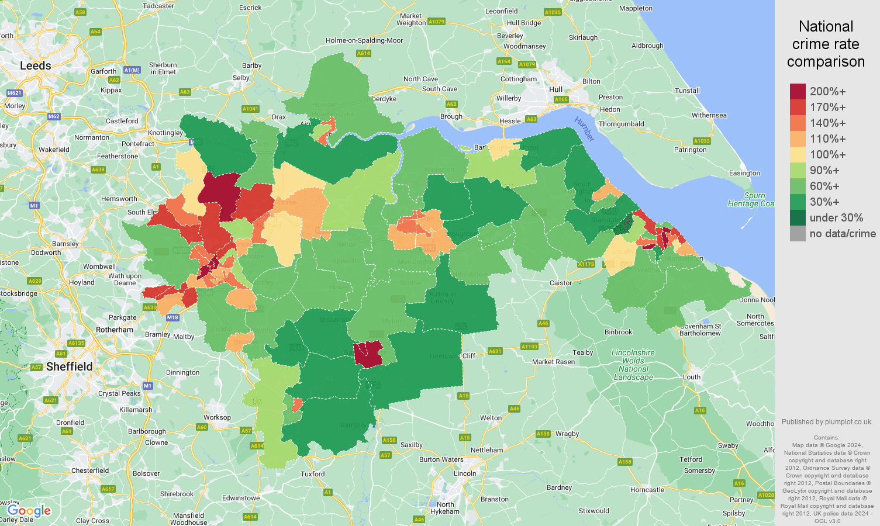Click the Market Rasen town label

553,362
